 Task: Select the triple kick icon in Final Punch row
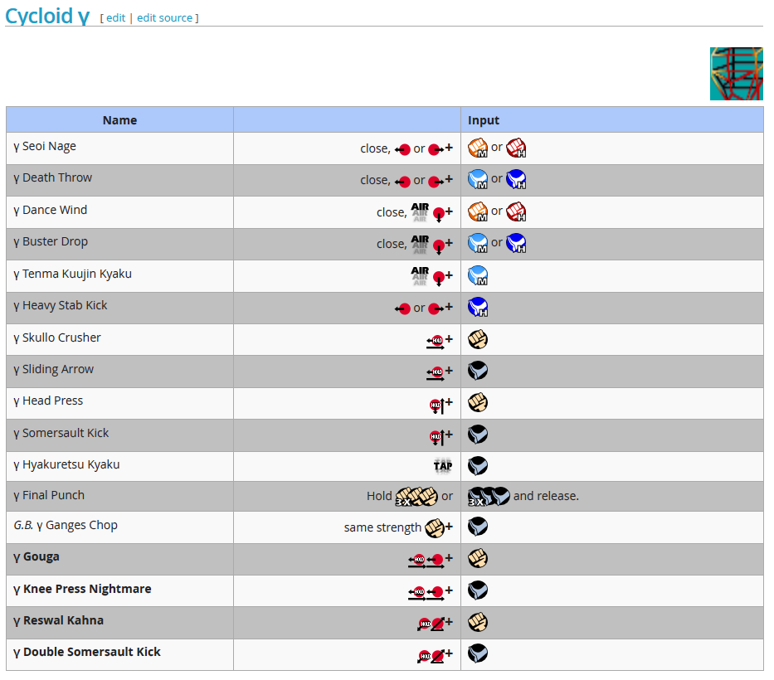[489, 497]
